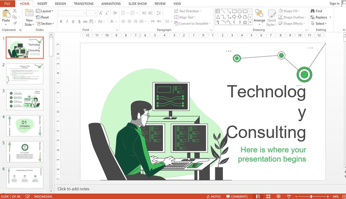Open the FILE tab
The width and height of the screenshot is (346, 199).
point(7,4)
